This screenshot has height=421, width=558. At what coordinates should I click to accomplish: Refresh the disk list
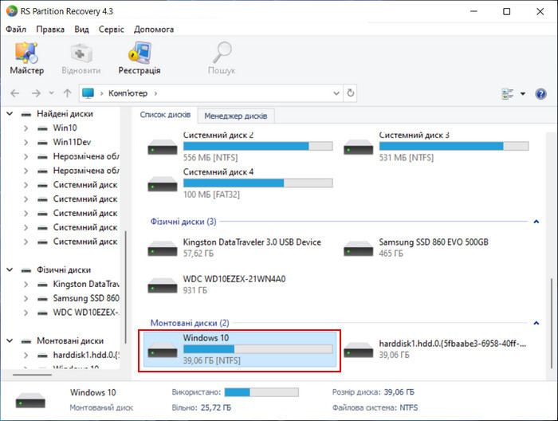(x=351, y=93)
